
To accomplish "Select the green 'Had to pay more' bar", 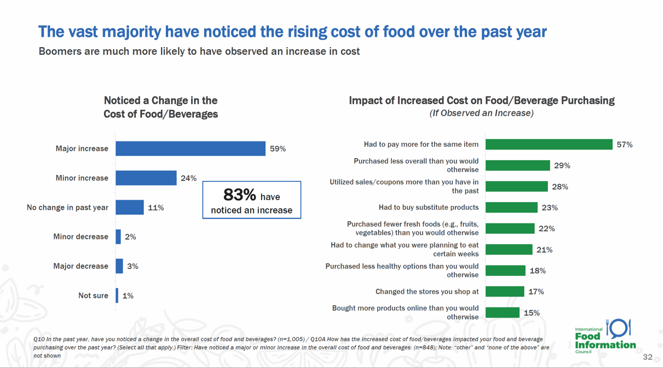I will point(549,145).
